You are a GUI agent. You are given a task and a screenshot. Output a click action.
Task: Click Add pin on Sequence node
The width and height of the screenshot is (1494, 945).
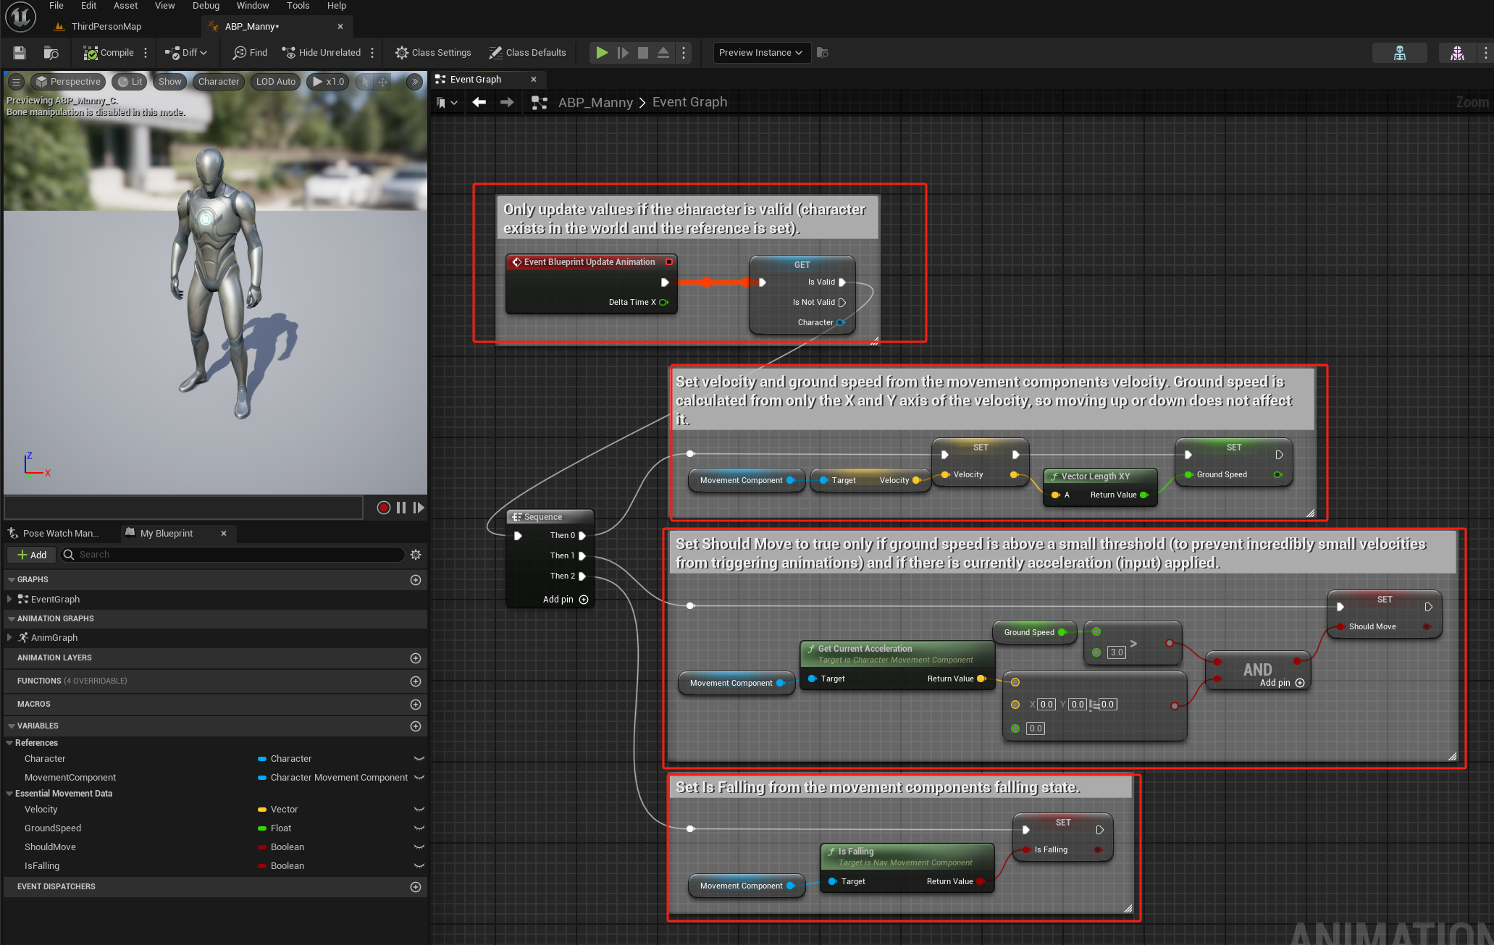point(565,600)
